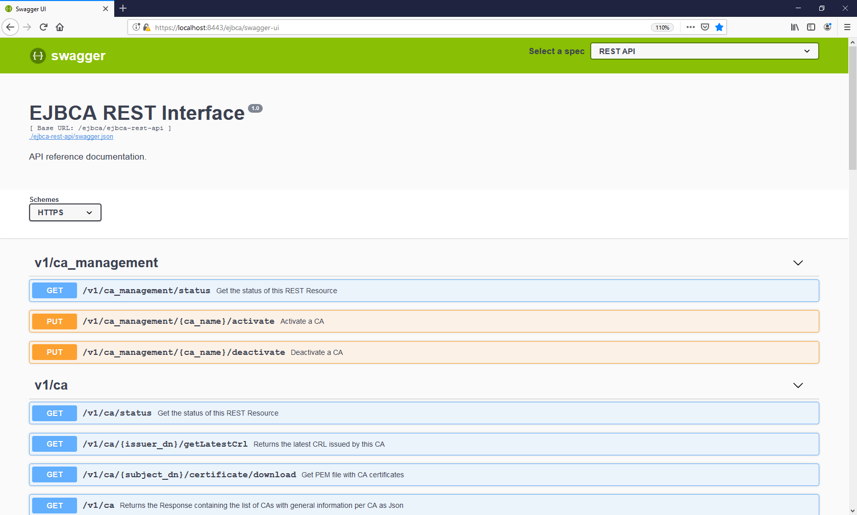Open the Firefox hamburger menu
The height and width of the screenshot is (515, 857).
point(846,27)
